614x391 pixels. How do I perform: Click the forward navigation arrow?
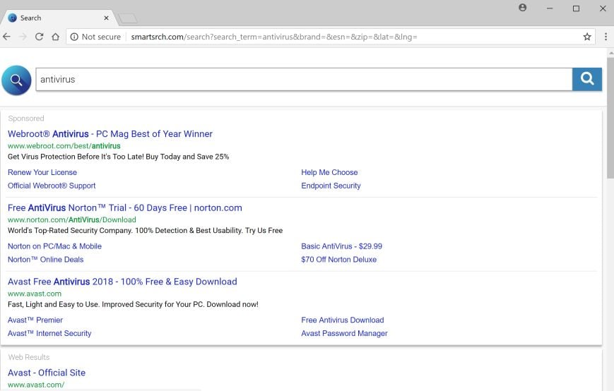coord(23,37)
